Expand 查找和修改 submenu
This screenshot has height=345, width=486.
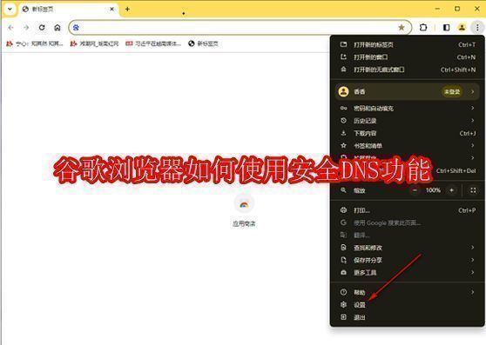pos(408,248)
